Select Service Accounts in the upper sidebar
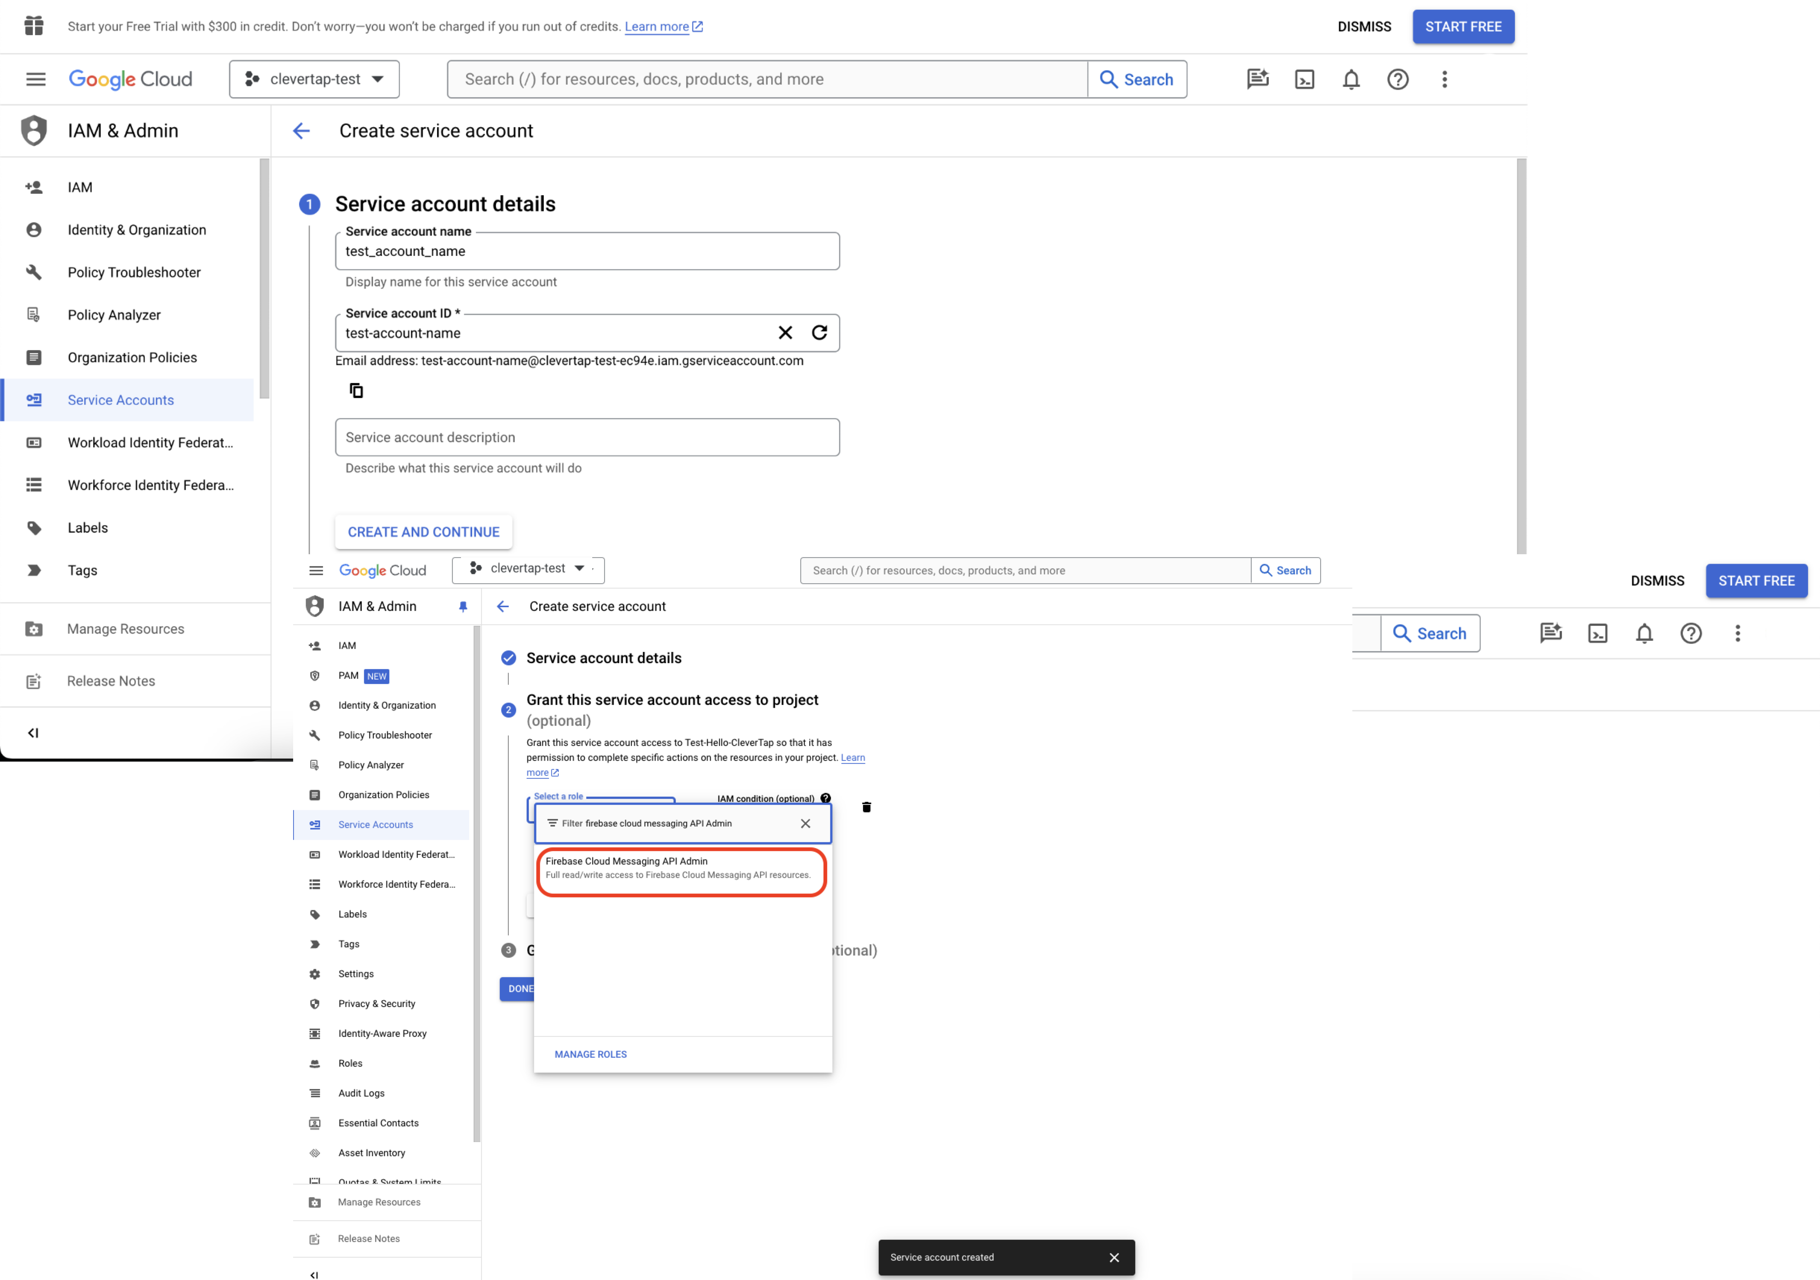Viewport: 1820px width, 1280px height. point(127,400)
